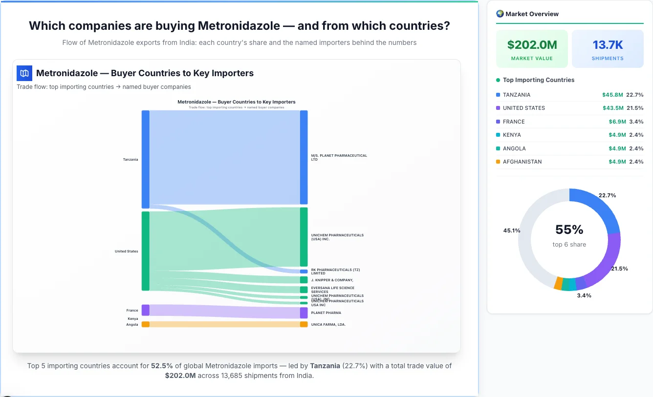Click the bold Tanzania link in the summary text

point(325,365)
